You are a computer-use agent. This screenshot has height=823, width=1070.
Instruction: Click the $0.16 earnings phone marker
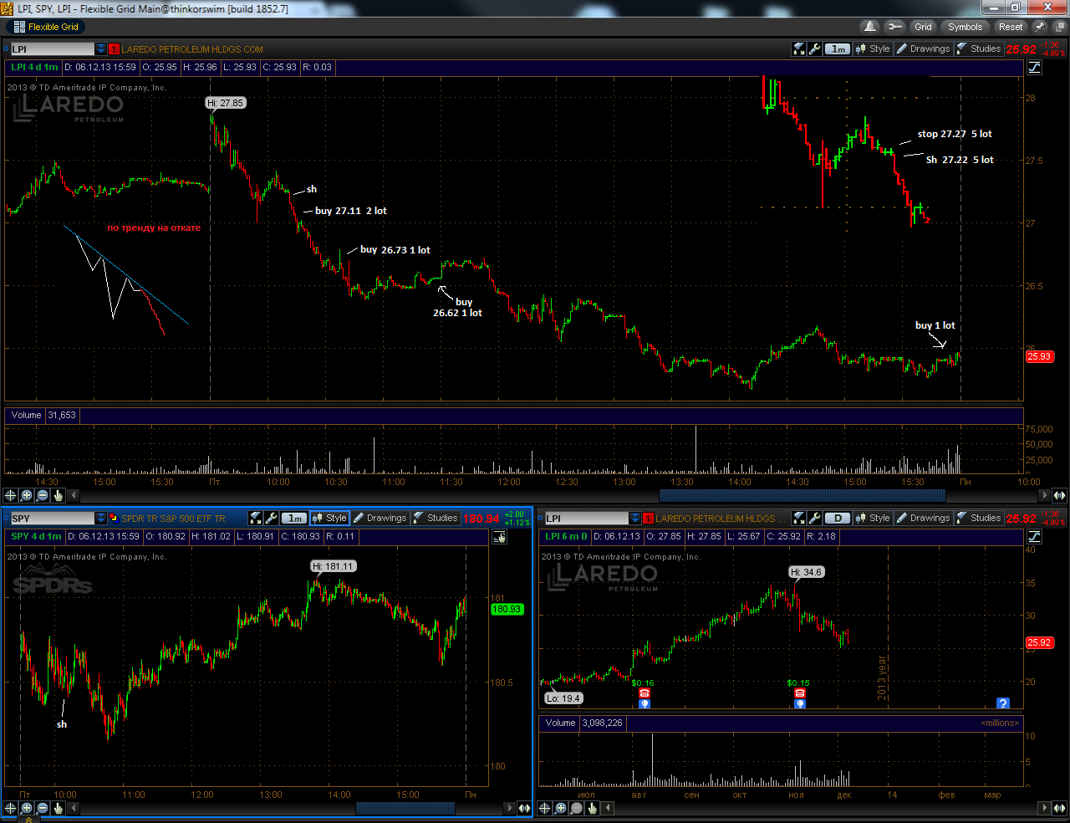tap(645, 693)
